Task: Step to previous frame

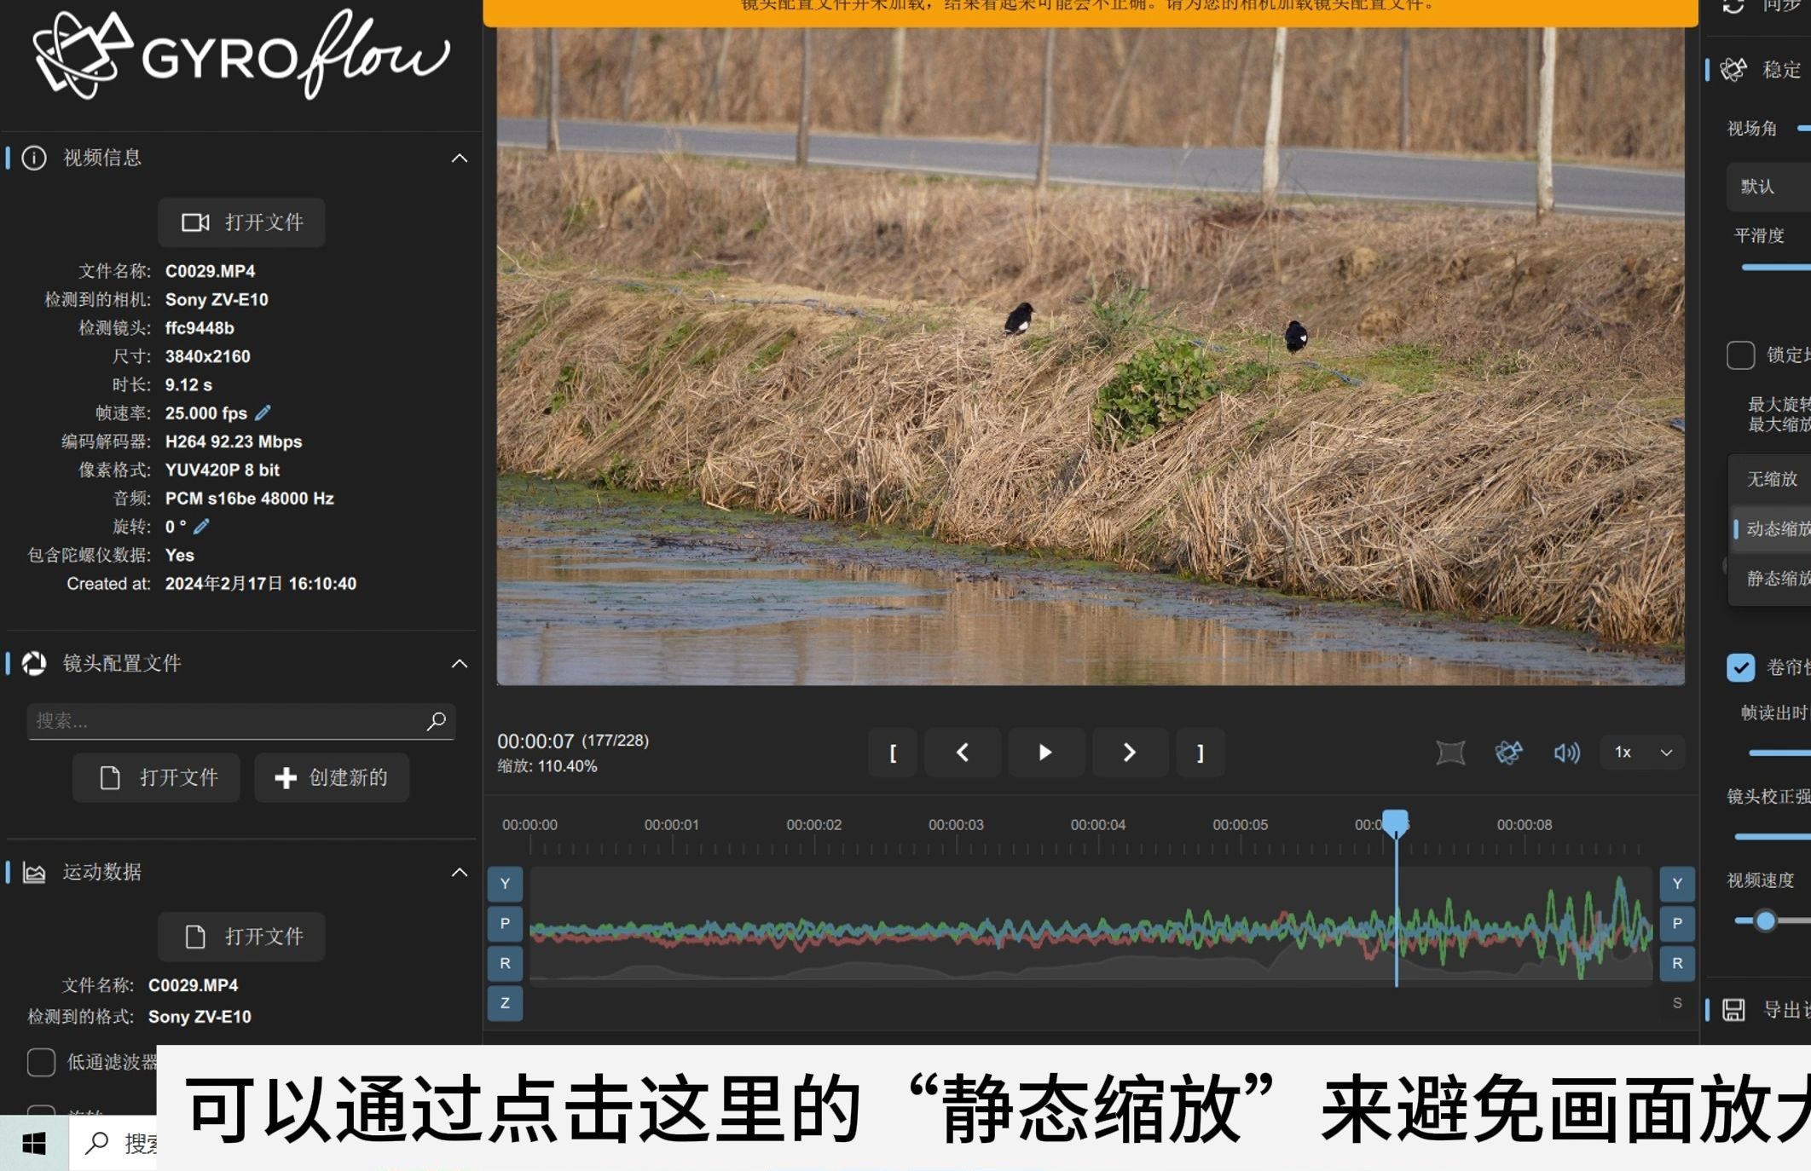Action: 963,753
